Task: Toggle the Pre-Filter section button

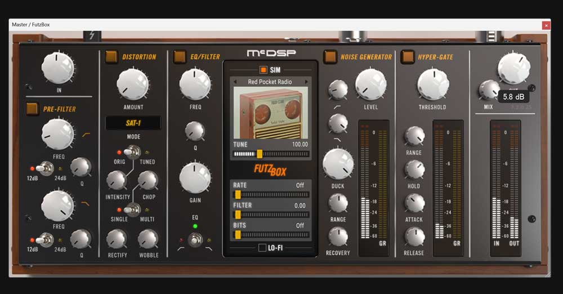Action: click(x=32, y=109)
